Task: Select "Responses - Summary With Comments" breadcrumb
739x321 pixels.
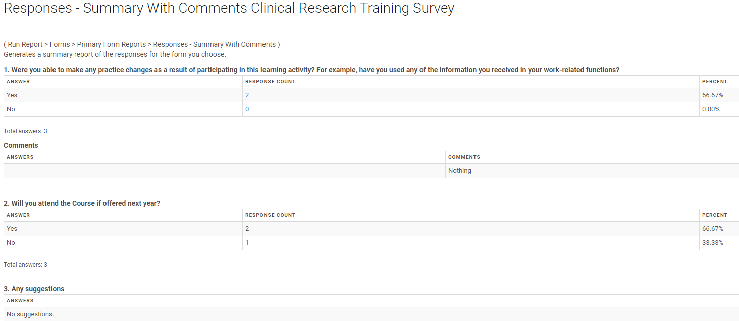Action: pyautogui.click(x=215, y=44)
